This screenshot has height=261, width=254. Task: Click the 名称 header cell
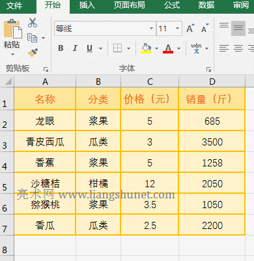click(45, 99)
